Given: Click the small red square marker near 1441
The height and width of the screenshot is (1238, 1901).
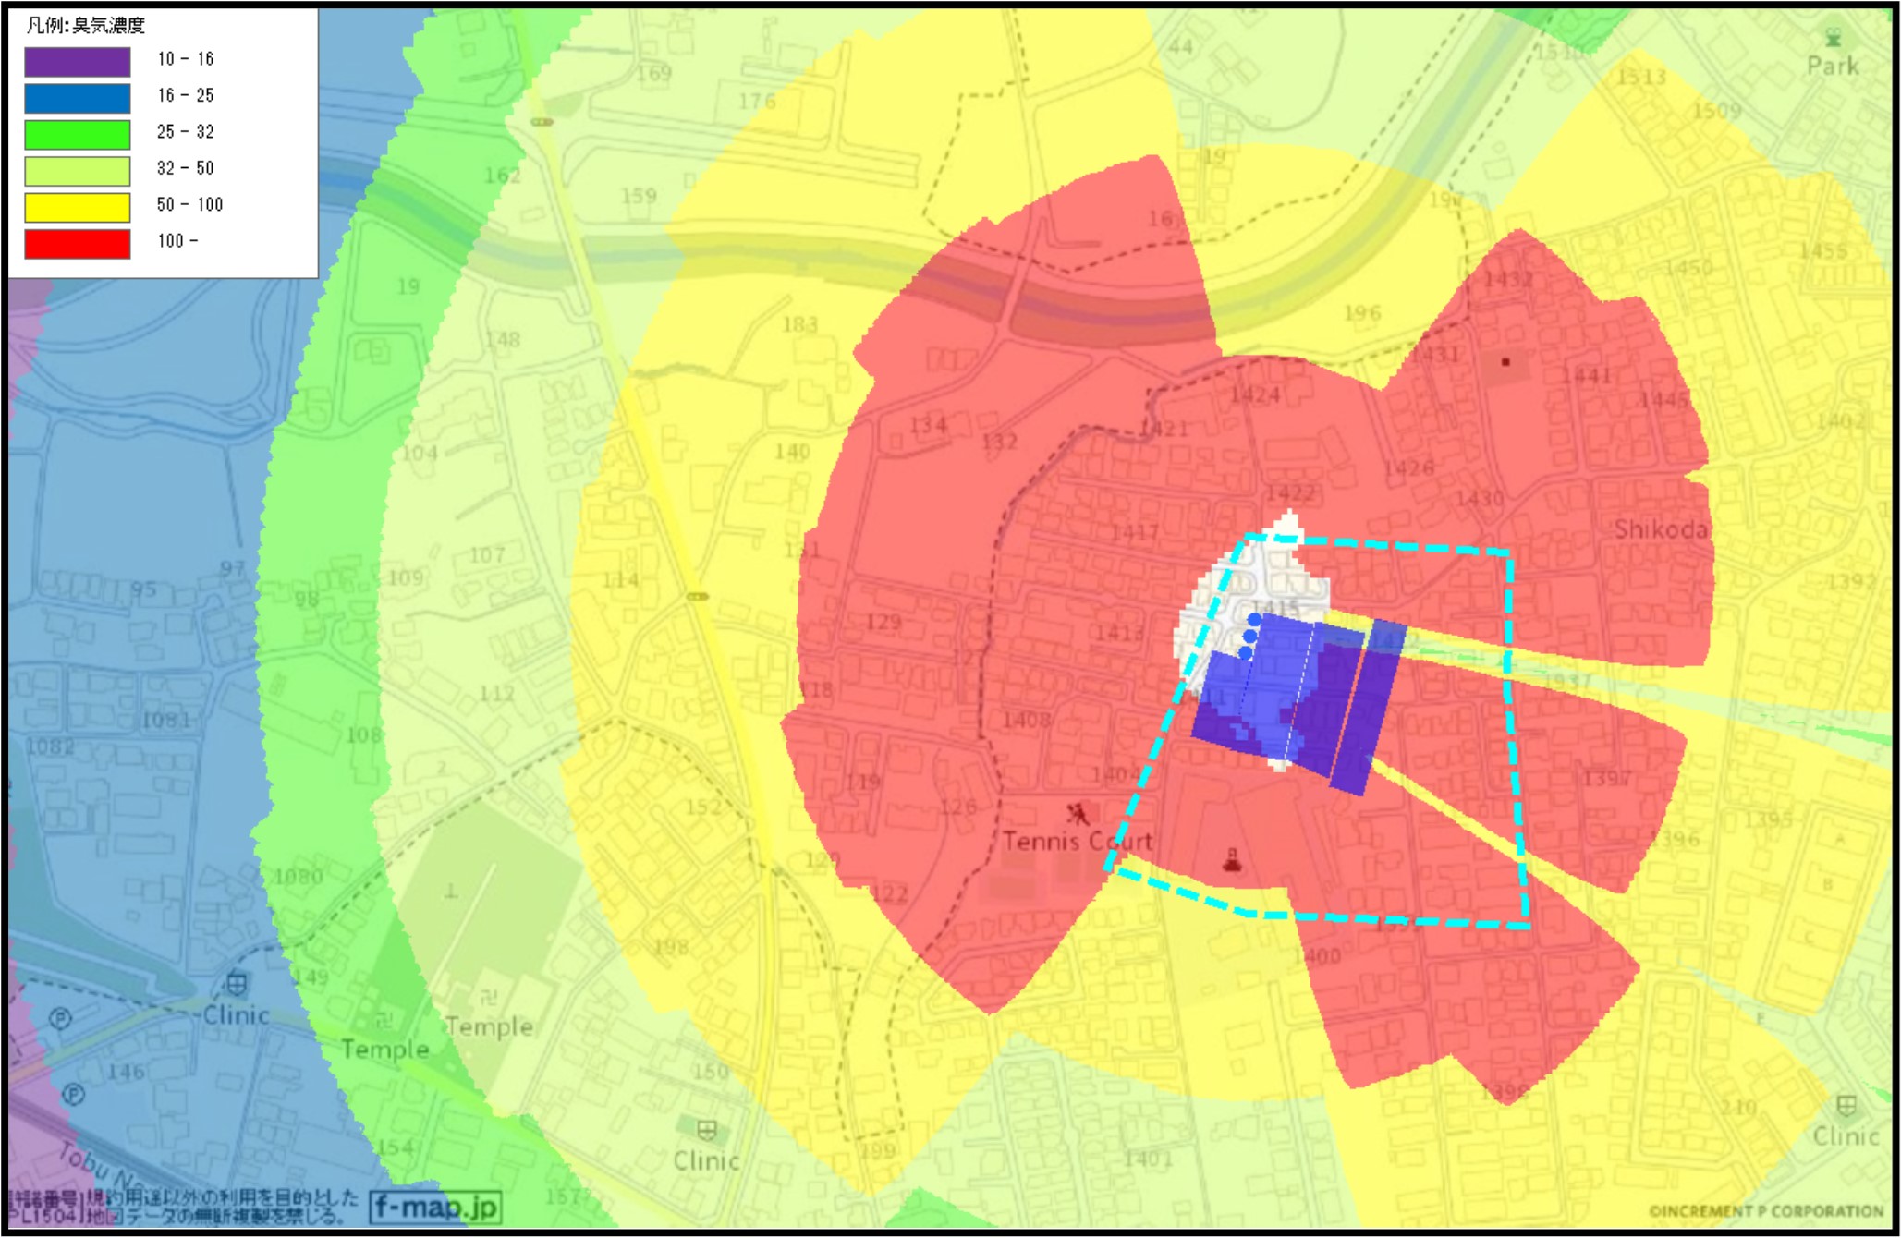Looking at the screenshot, I should (x=1505, y=362).
